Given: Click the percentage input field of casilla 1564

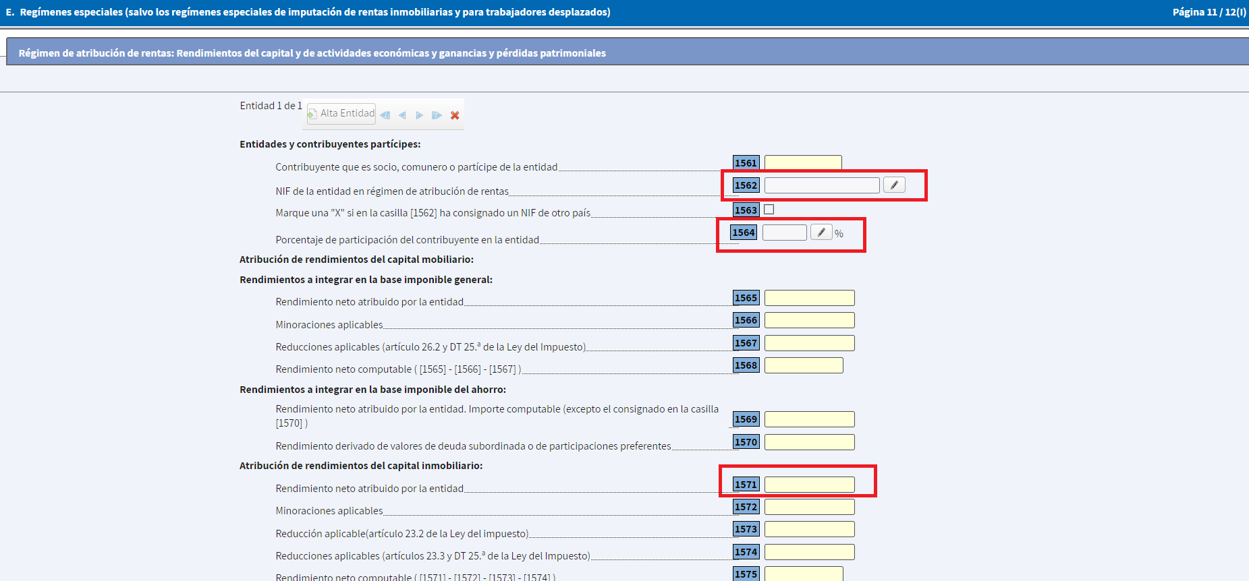Looking at the screenshot, I should point(784,233).
